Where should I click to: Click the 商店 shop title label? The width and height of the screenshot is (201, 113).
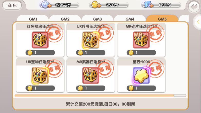click(12, 5)
